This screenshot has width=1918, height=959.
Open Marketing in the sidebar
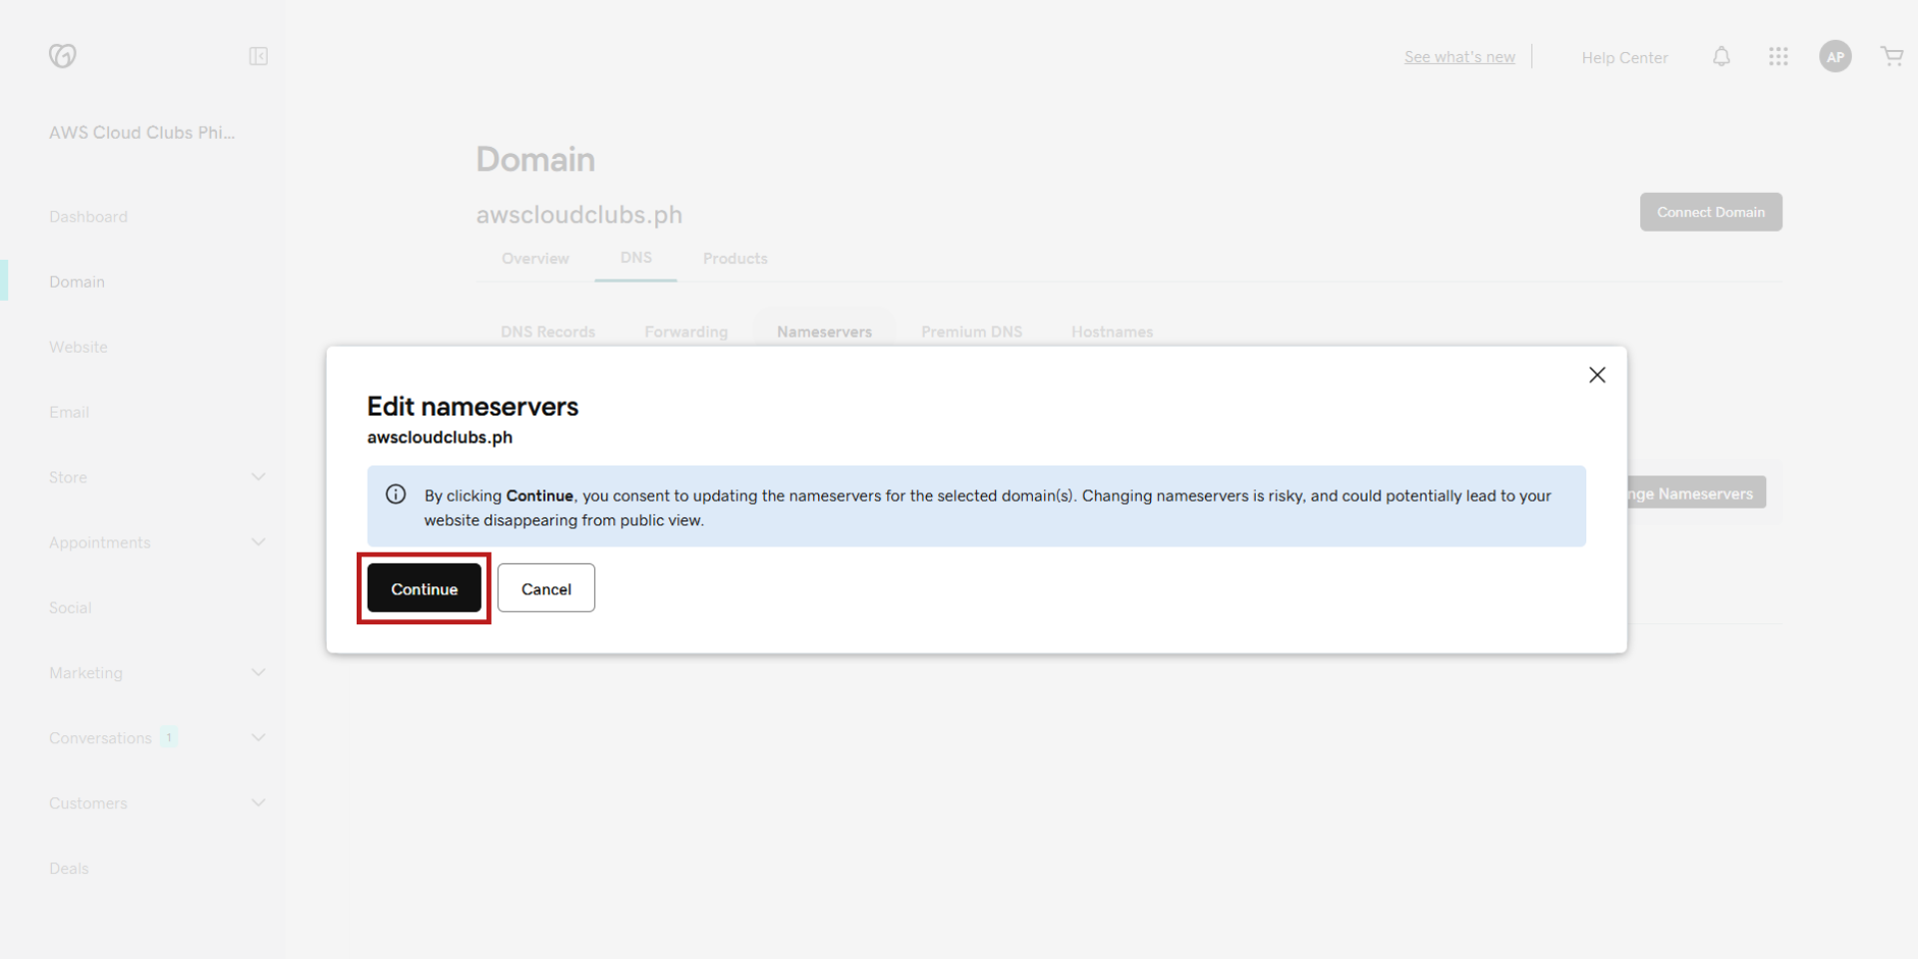pyautogui.click(x=86, y=673)
